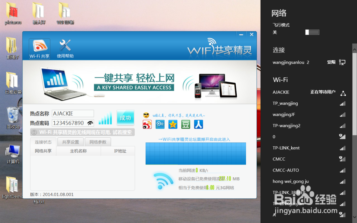Click the Tencent Weibo share icon

tap(160, 125)
